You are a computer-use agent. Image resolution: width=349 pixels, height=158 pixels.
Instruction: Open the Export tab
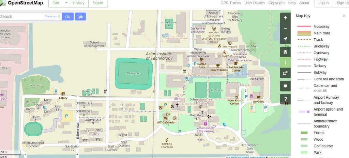98,3
